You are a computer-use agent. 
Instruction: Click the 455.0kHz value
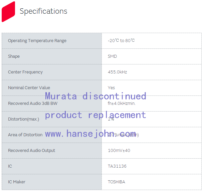[x=117, y=72]
